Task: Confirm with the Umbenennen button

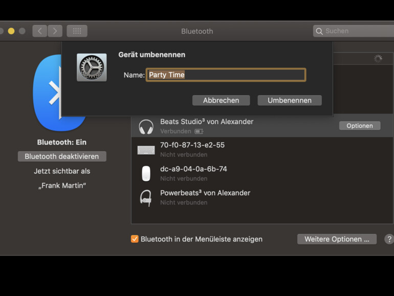Action: pyautogui.click(x=290, y=100)
